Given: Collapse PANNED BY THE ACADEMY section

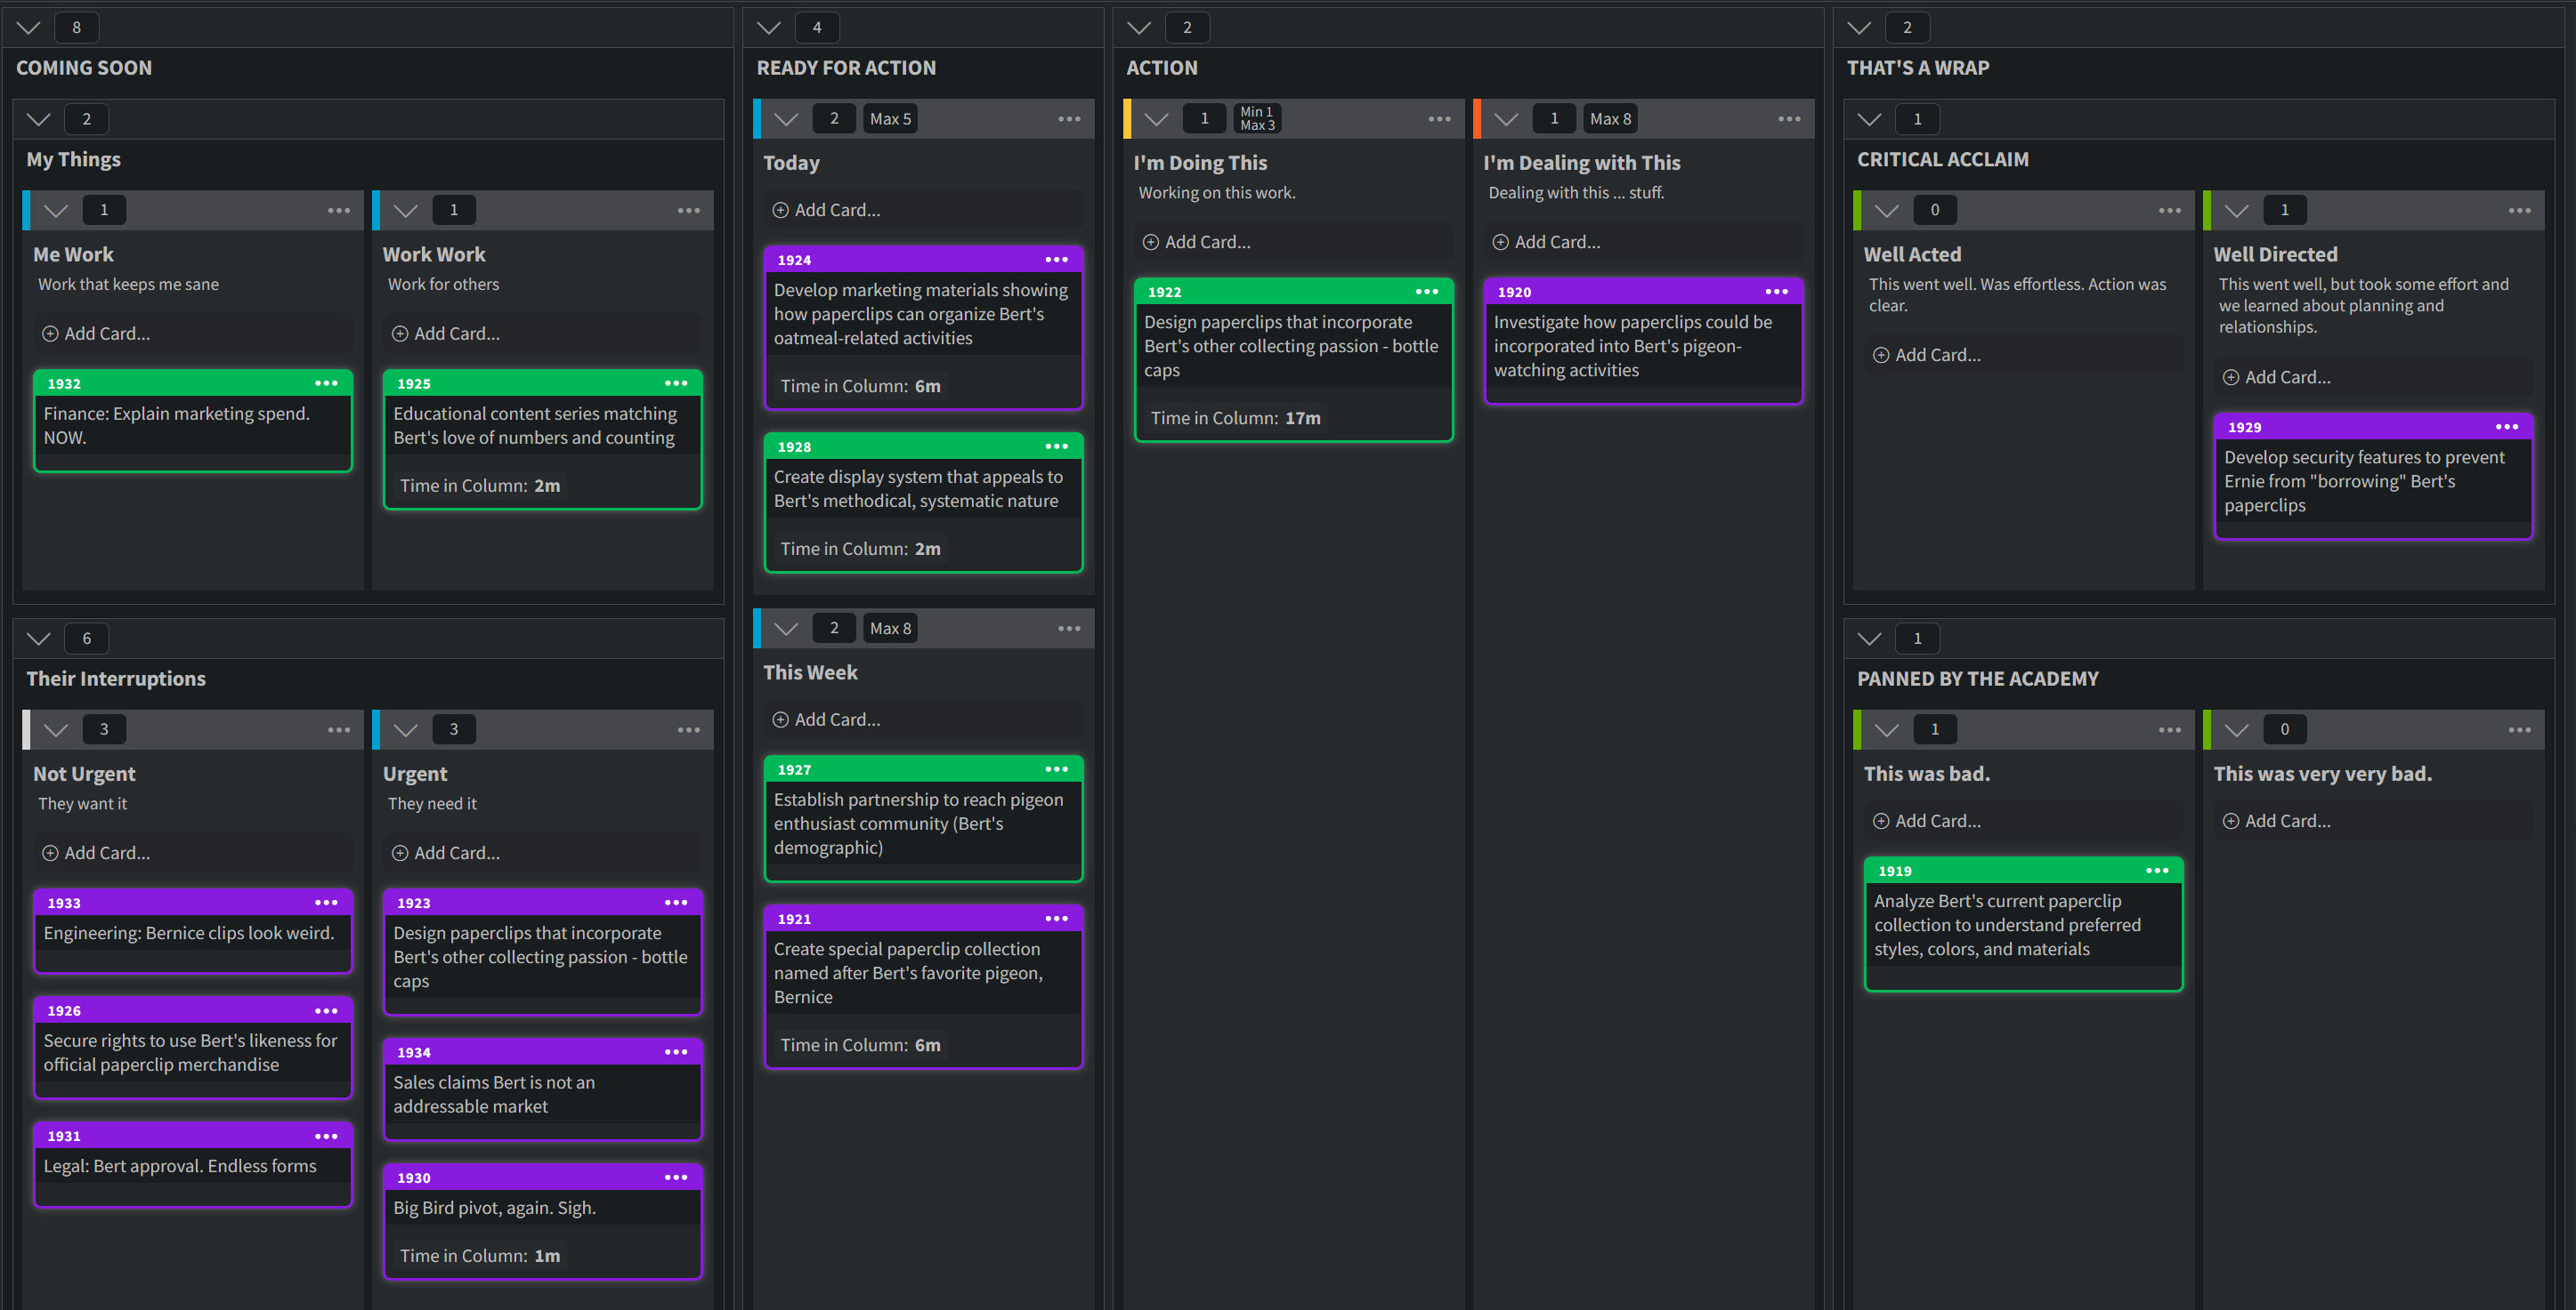Looking at the screenshot, I should (x=1869, y=639).
